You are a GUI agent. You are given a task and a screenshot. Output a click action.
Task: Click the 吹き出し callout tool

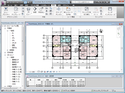click(41, 9)
